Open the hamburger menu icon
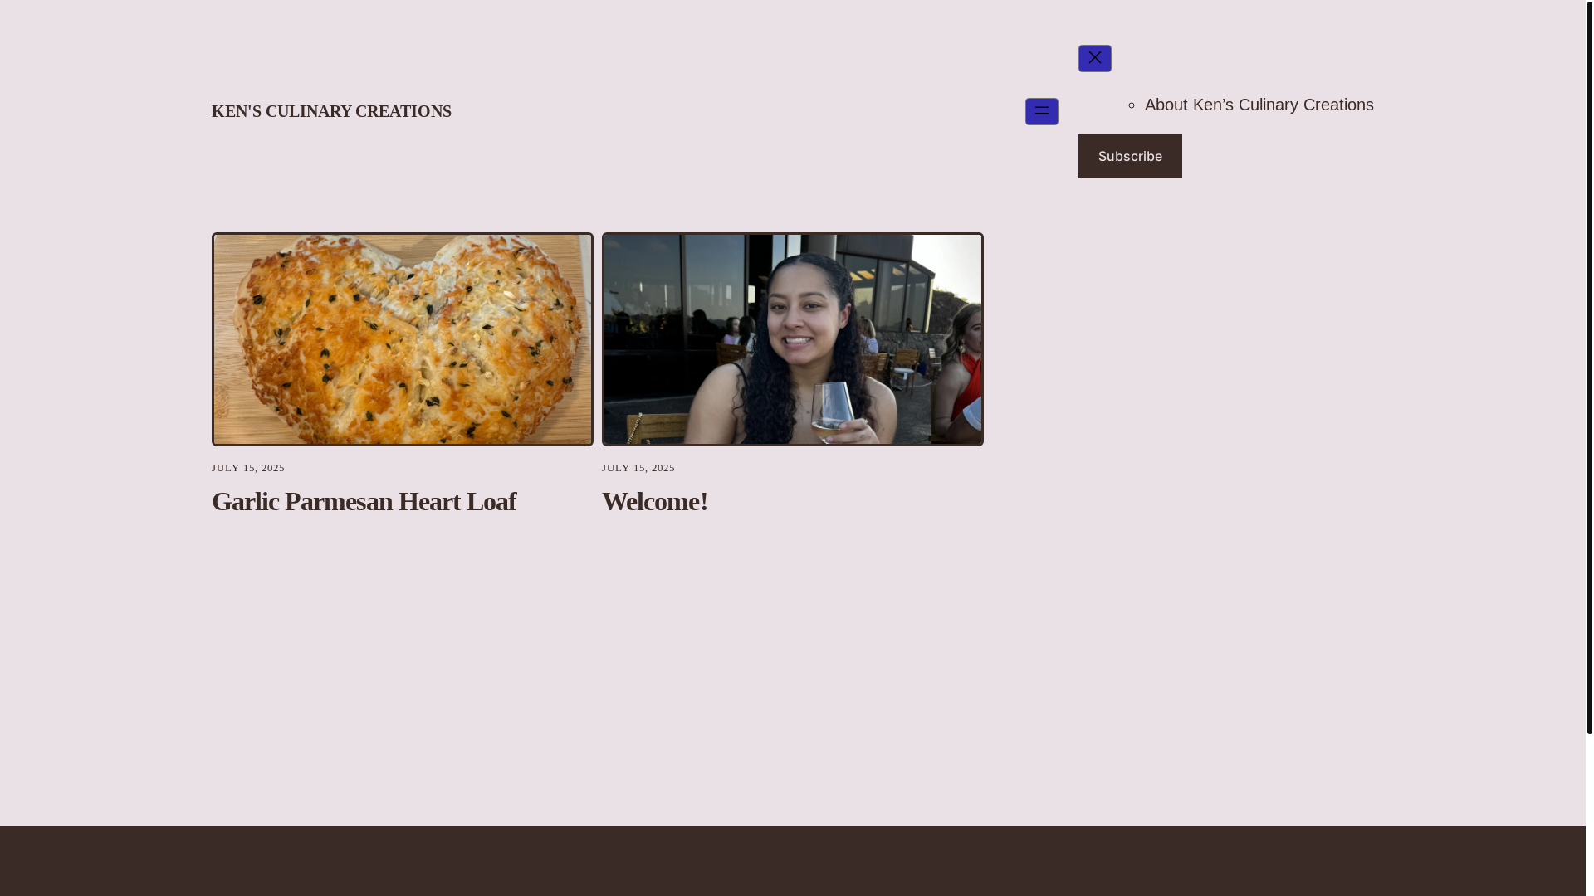 coord(1041,111)
